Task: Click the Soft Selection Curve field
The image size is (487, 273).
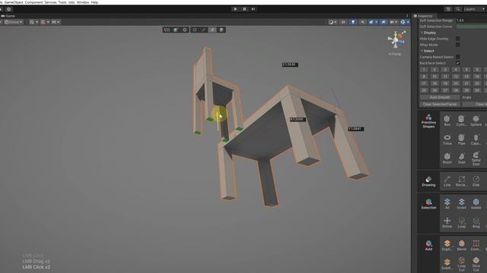Action: [x=471, y=27]
